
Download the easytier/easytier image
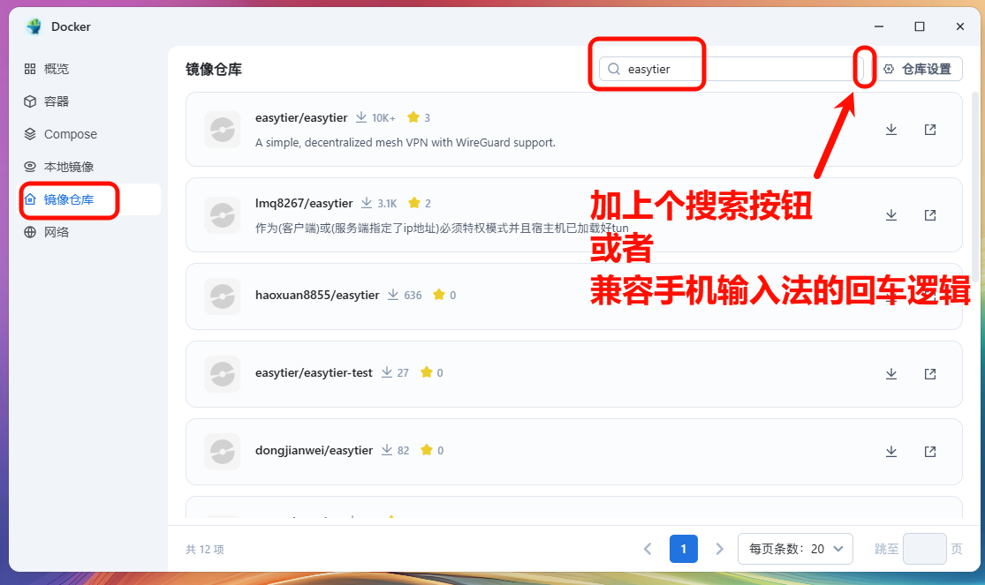click(x=890, y=130)
